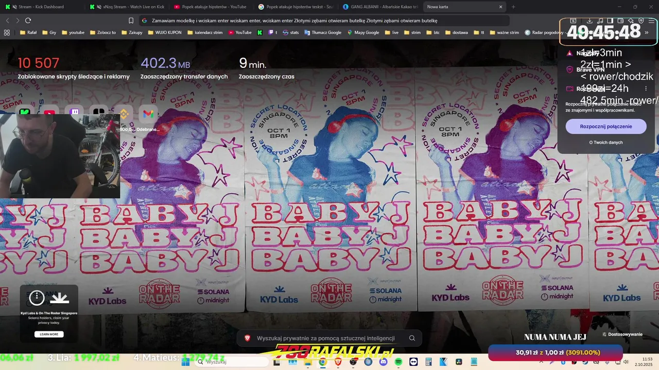This screenshot has height=370, width=659.
Task: Open the Twitch top site tile
Action: point(74,112)
